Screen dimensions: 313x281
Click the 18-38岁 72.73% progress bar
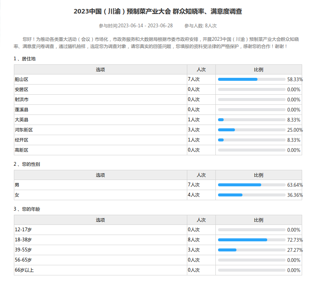(x=251, y=240)
